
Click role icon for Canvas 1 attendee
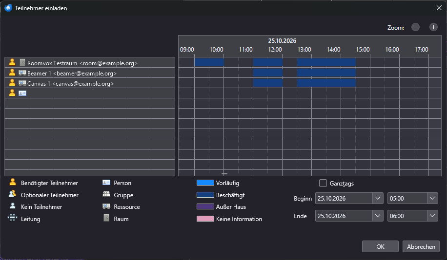point(12,83)
